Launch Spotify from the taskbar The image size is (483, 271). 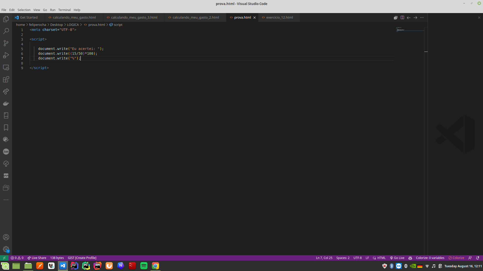pos(144,266)
